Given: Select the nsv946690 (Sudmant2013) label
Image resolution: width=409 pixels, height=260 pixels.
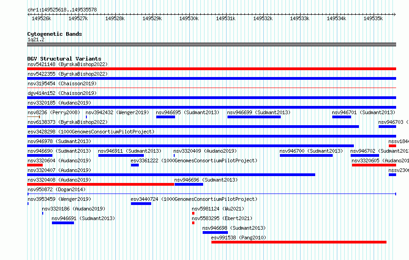Looking at the screenshot, I should pyautogui.click(x=59, y=151).
